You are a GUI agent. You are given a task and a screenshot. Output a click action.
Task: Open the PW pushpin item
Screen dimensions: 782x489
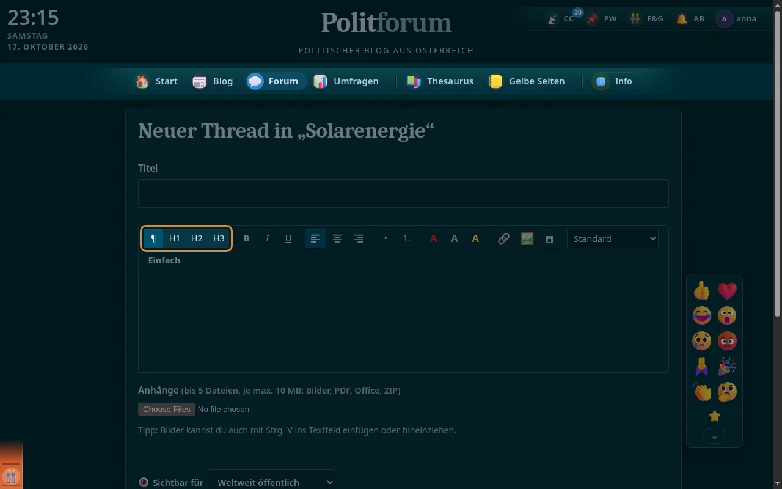click(601, 19)
